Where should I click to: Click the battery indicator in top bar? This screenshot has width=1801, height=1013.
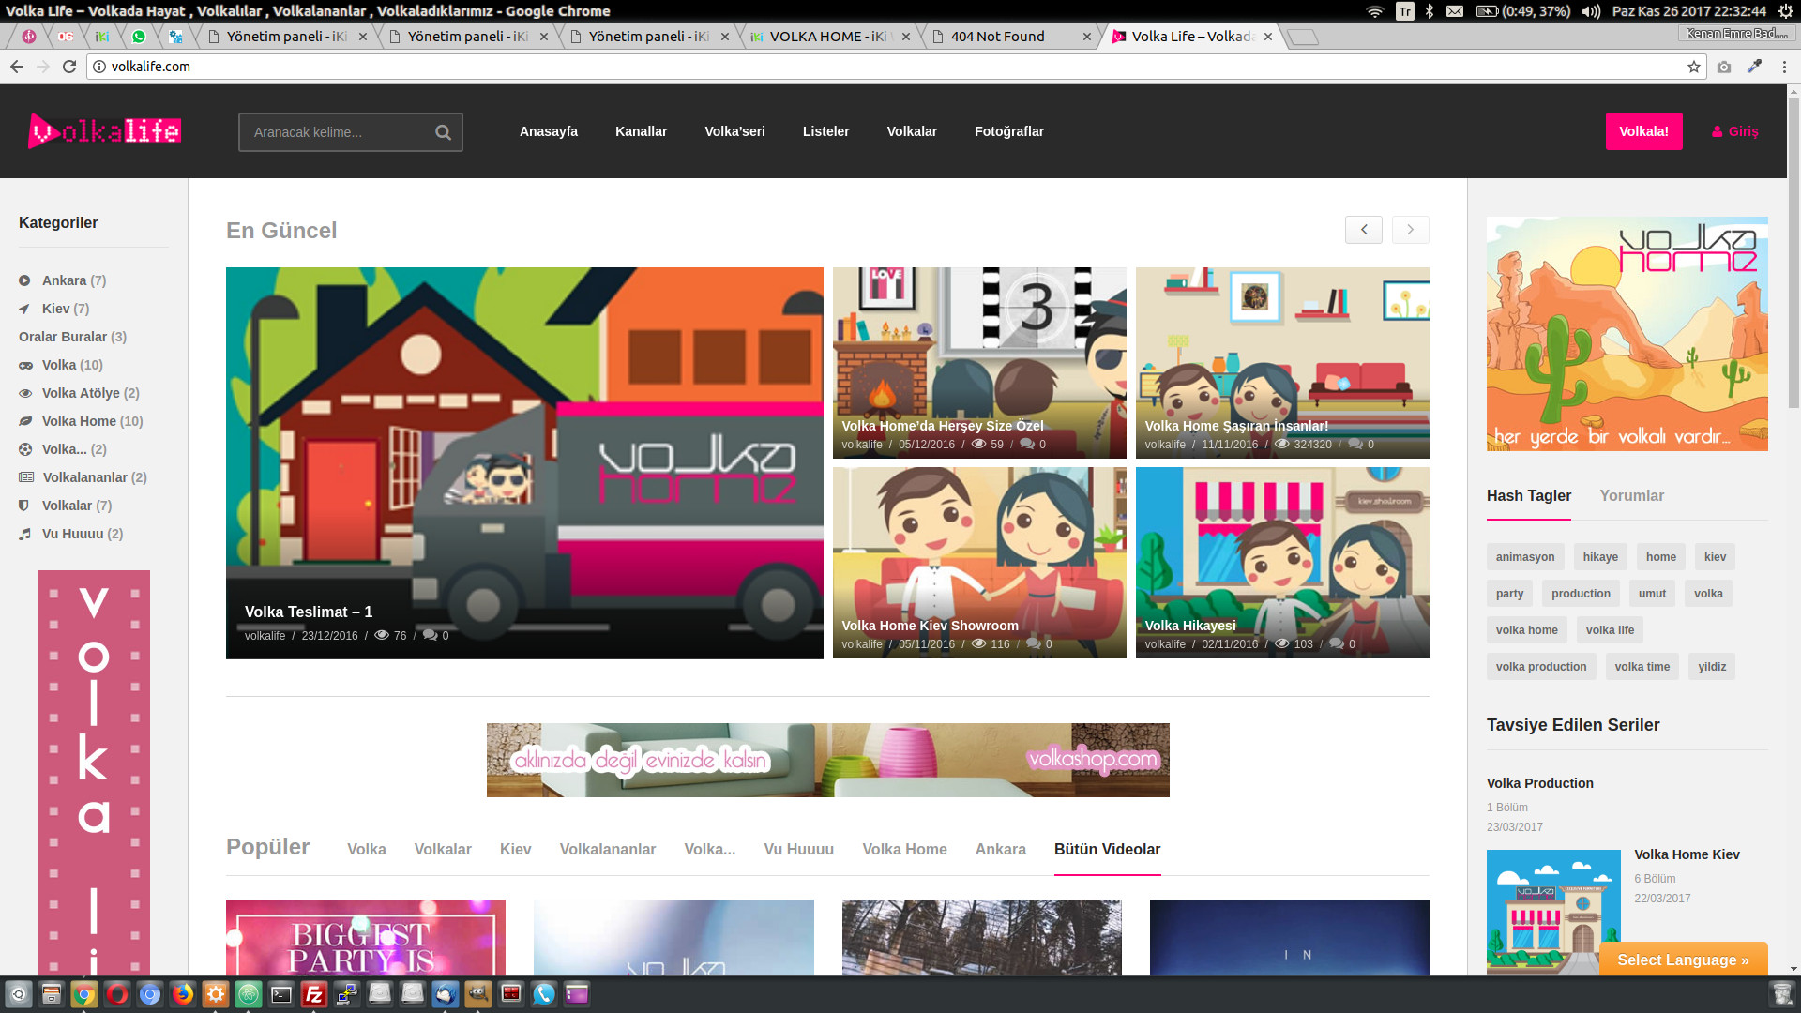[x=1523, y=11]
